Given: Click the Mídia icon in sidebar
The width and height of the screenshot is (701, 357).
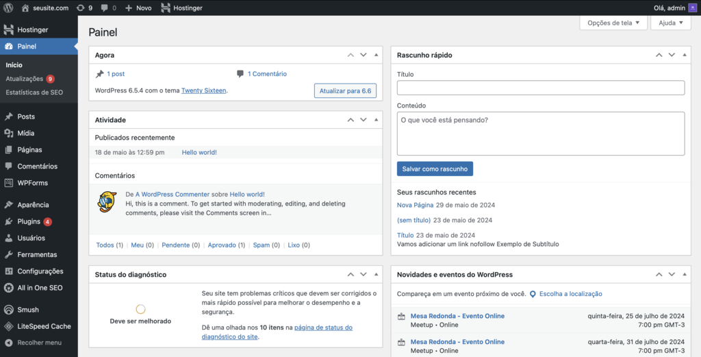Looking at the screenshot, I should point(8,133).
